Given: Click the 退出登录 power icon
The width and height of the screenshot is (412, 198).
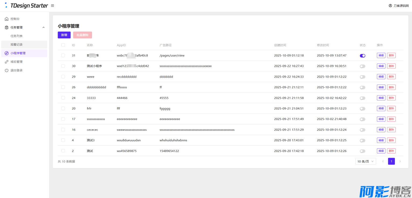Looking at the screenshot, I should point(7,70).
